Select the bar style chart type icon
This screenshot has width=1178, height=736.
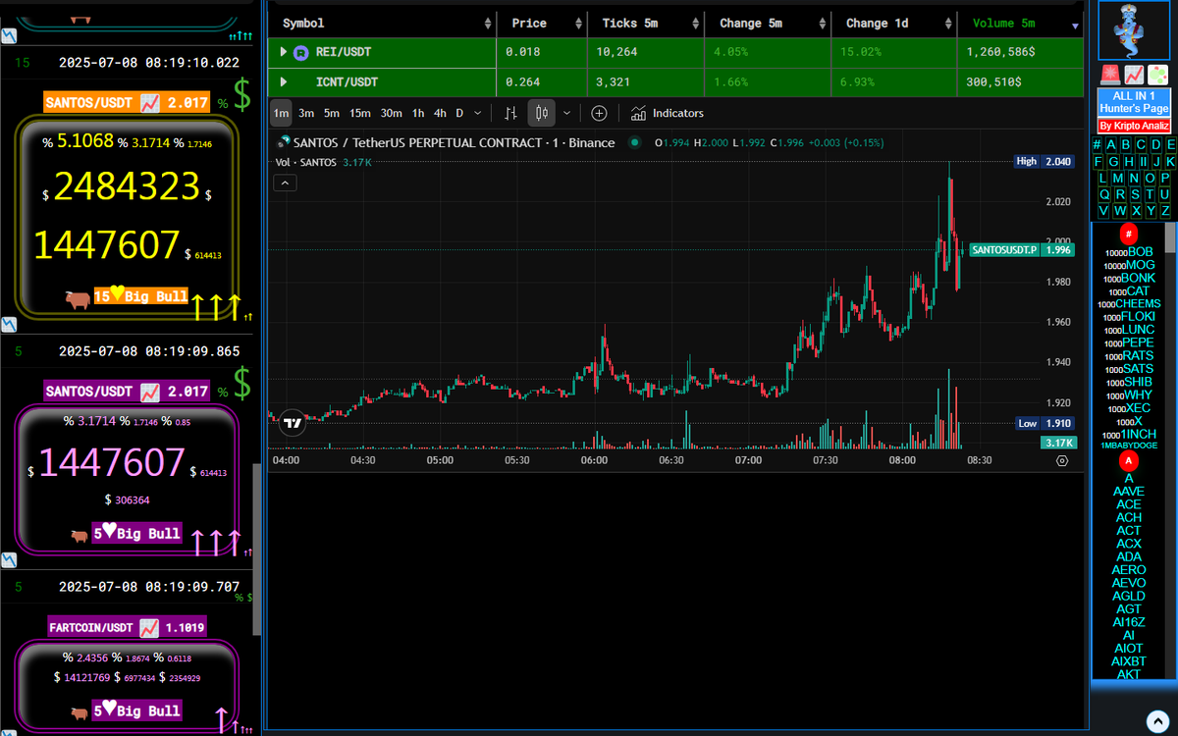[510, 113]
